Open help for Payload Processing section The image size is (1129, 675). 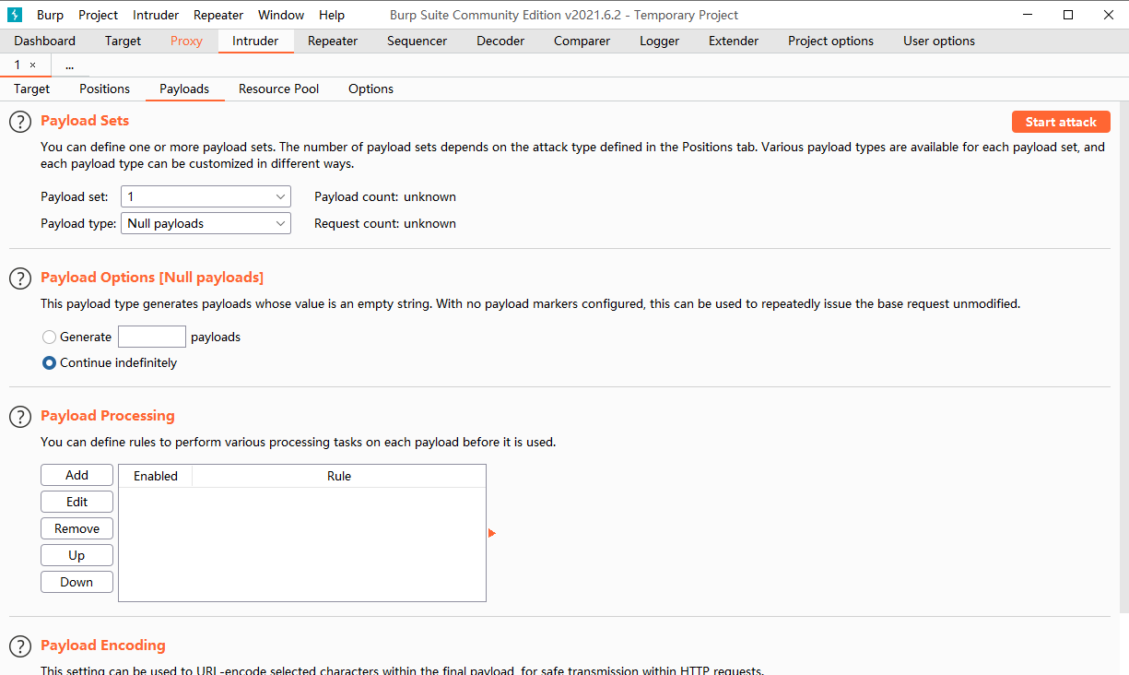[x=20, y=417]
